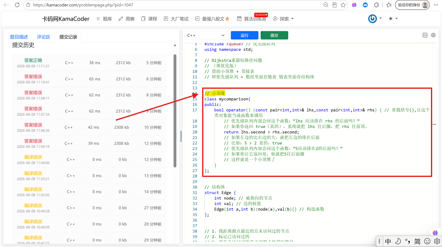442x247 pixels.
Task: Open the 答案错误 submission at 11:06:36
Action: tap(89, 127)
